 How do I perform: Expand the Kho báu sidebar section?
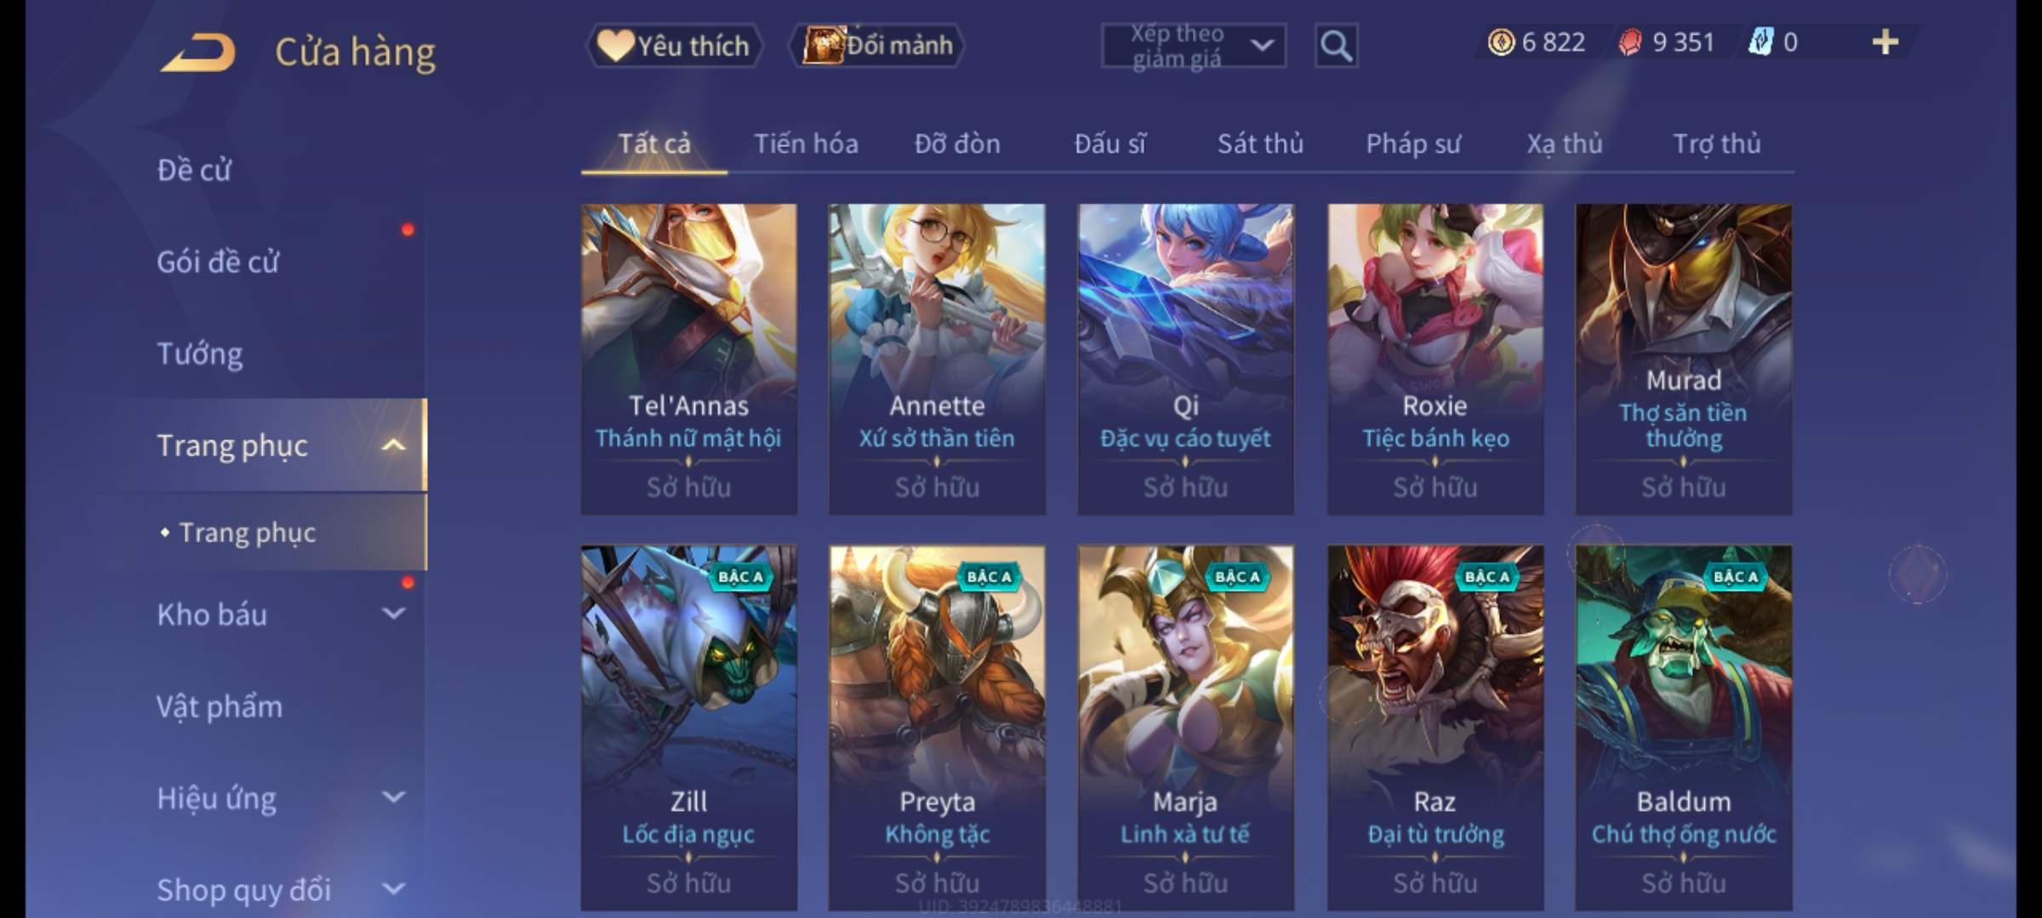pyautogui.click(x=393, y=613)
